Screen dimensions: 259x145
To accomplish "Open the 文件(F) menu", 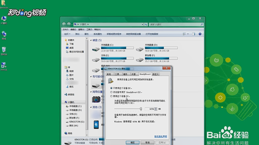I will point(65,30).
